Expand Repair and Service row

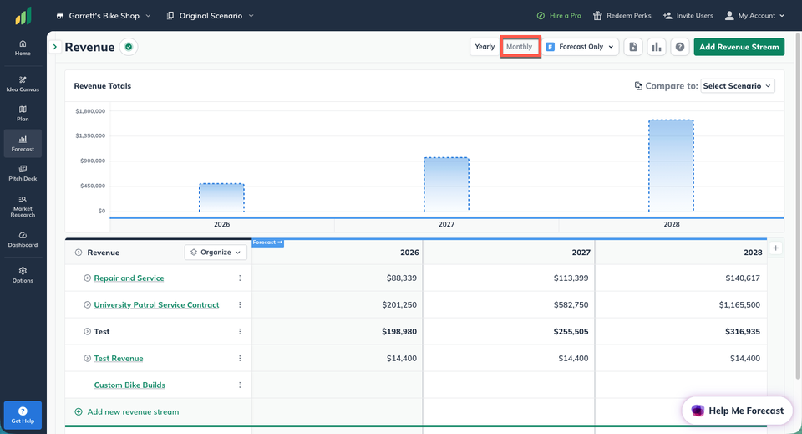pyautogui.click(x=87, y=278)
